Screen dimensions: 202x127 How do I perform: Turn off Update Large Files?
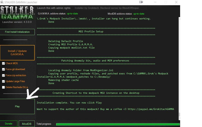click(3, 81)
